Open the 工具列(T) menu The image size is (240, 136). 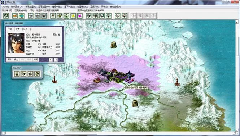[x=95, y=7]
